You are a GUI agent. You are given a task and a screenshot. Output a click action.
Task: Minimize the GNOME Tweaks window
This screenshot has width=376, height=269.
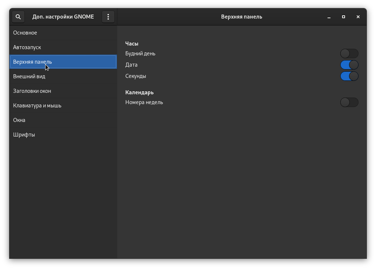tap(329, 17)
